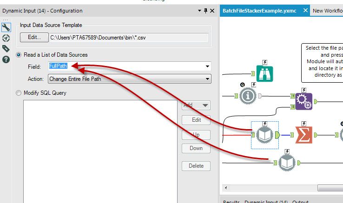Click the Delete button
This screenshot has width=343, height=203.
pyautogui.click(x=196, y=166)
